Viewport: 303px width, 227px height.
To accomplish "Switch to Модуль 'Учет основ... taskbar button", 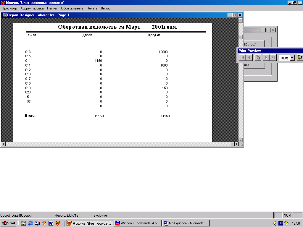I will (x=89, y=223).
